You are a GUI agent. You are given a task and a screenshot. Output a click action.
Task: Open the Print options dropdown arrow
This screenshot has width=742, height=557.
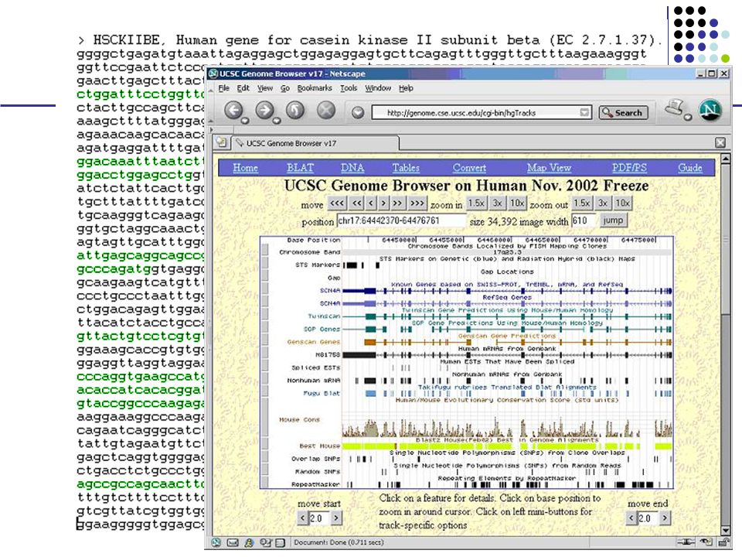point(688,117)
